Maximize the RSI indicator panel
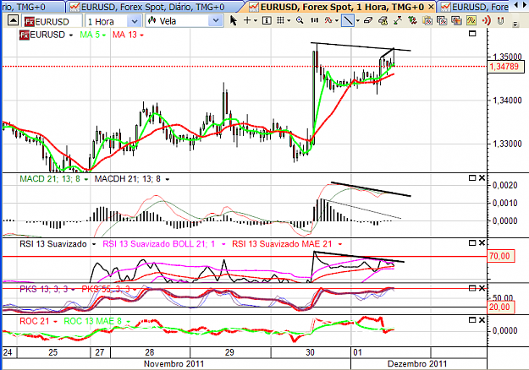Viewport: 529px width, 370px height. (x=472, y=242)
